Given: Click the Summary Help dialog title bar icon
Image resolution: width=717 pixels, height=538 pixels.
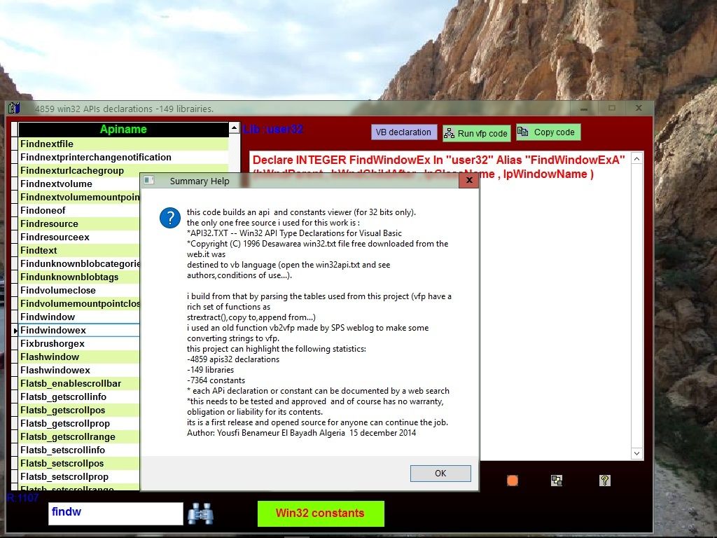Looking at the screenshot, I should click(x=148, y=180).
